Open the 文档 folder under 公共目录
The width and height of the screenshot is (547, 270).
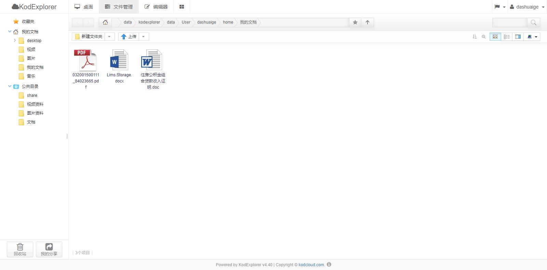point(31,122)
